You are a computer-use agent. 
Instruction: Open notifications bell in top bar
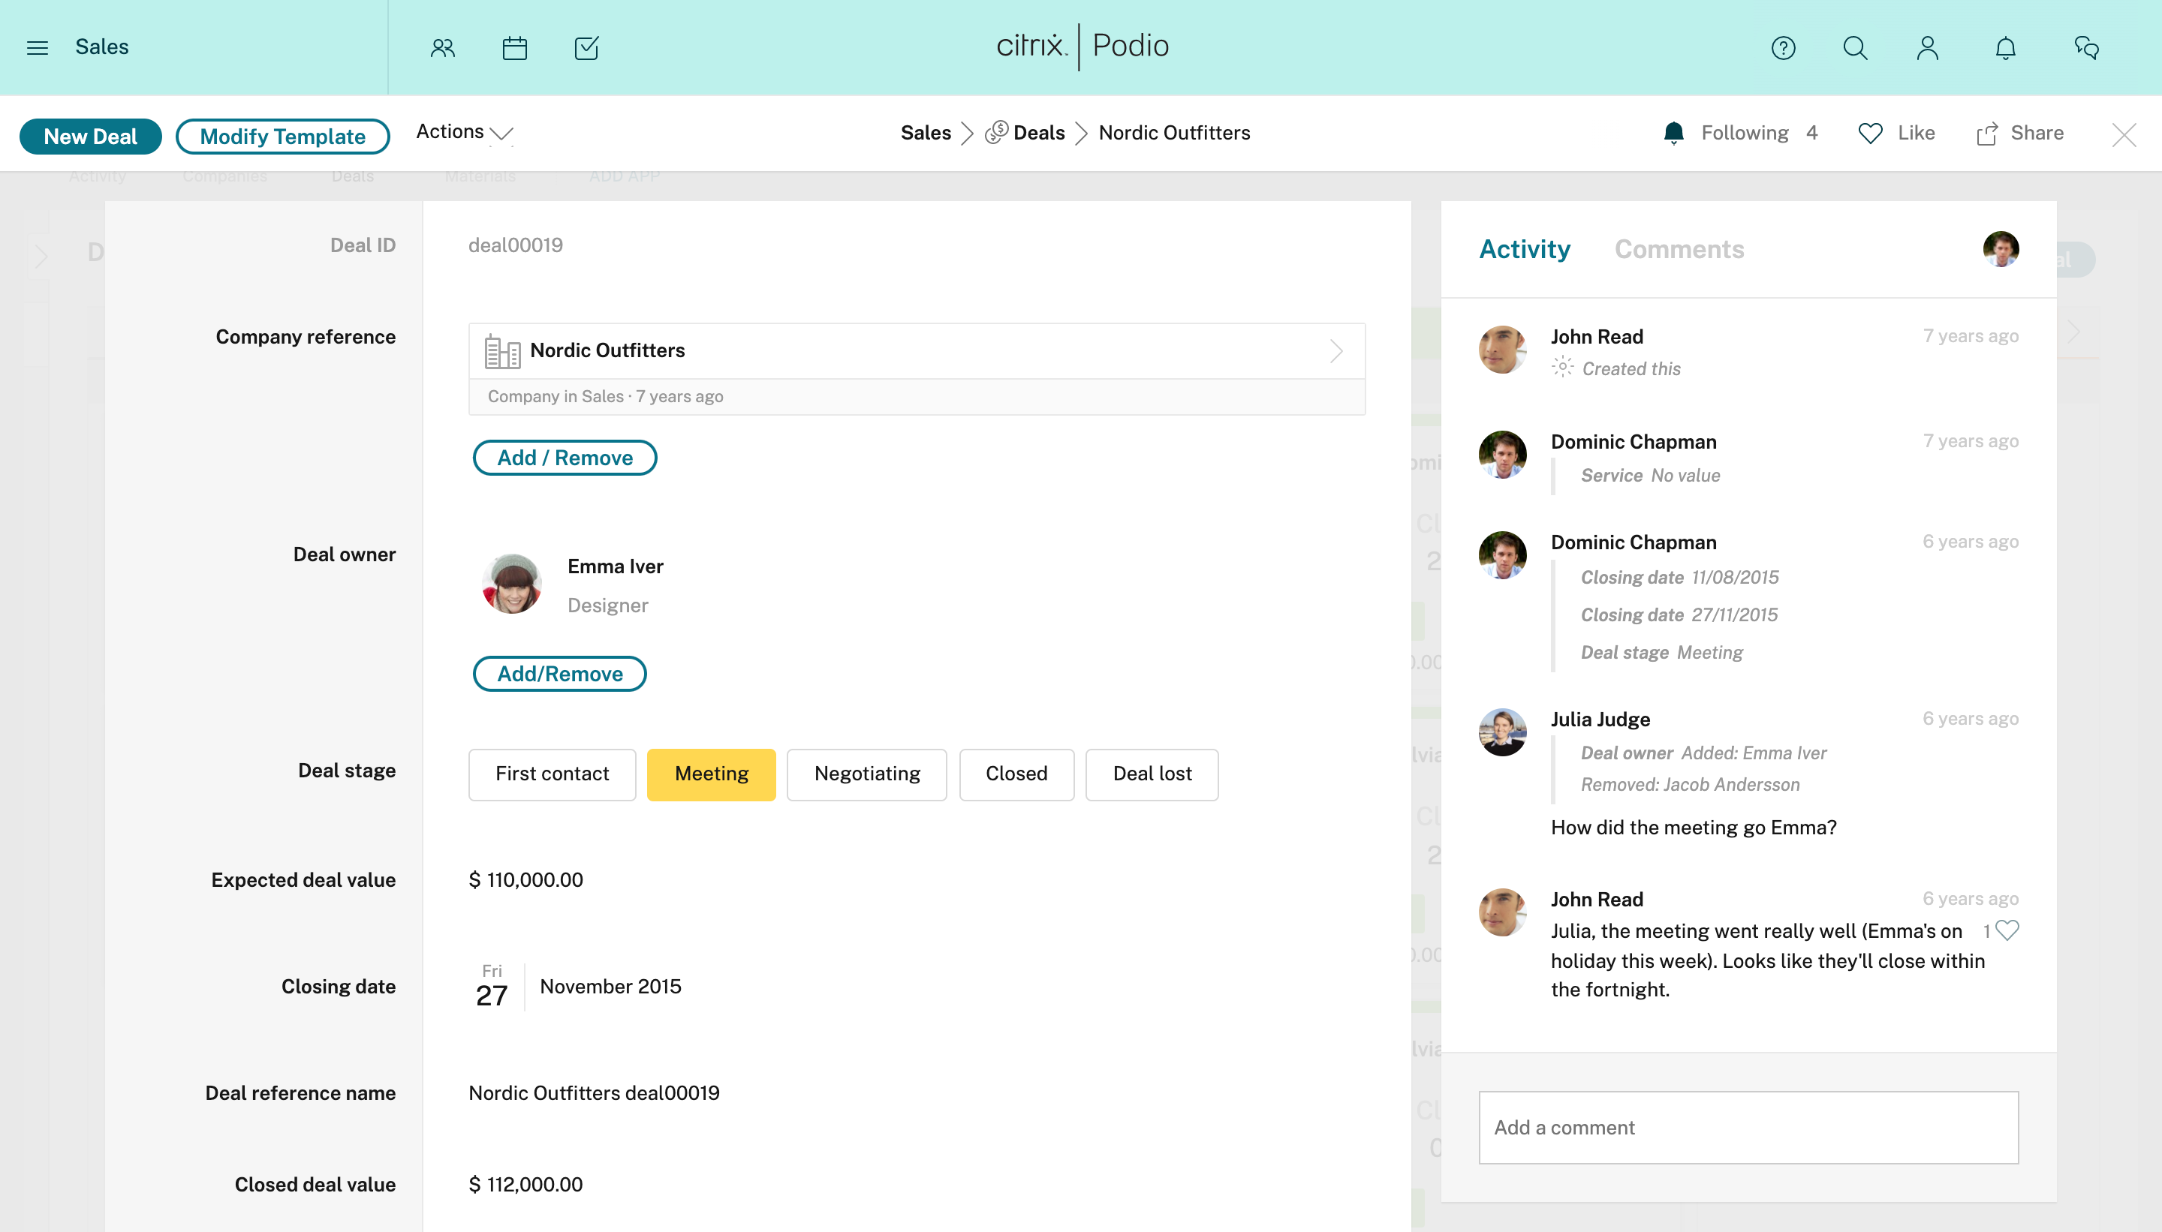(2005, 48)
